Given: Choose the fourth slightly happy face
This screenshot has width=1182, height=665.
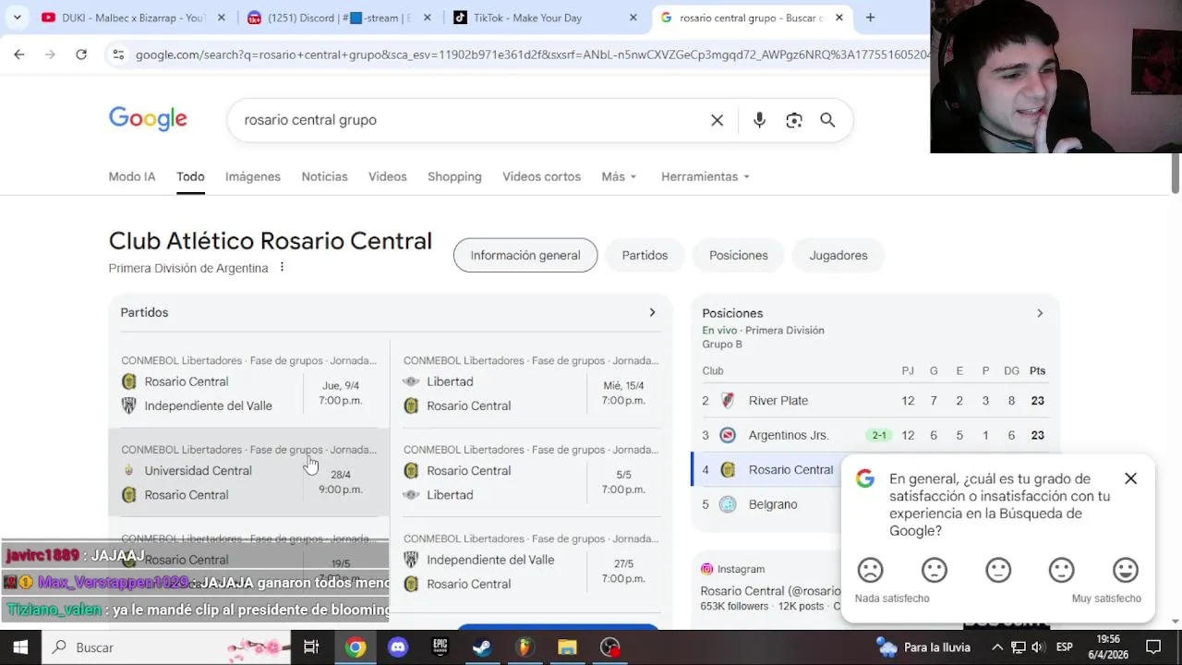Looking at the screenshot, I should pos(1062,570).
